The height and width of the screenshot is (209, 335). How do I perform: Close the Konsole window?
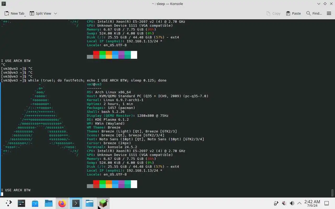point(331,4)
